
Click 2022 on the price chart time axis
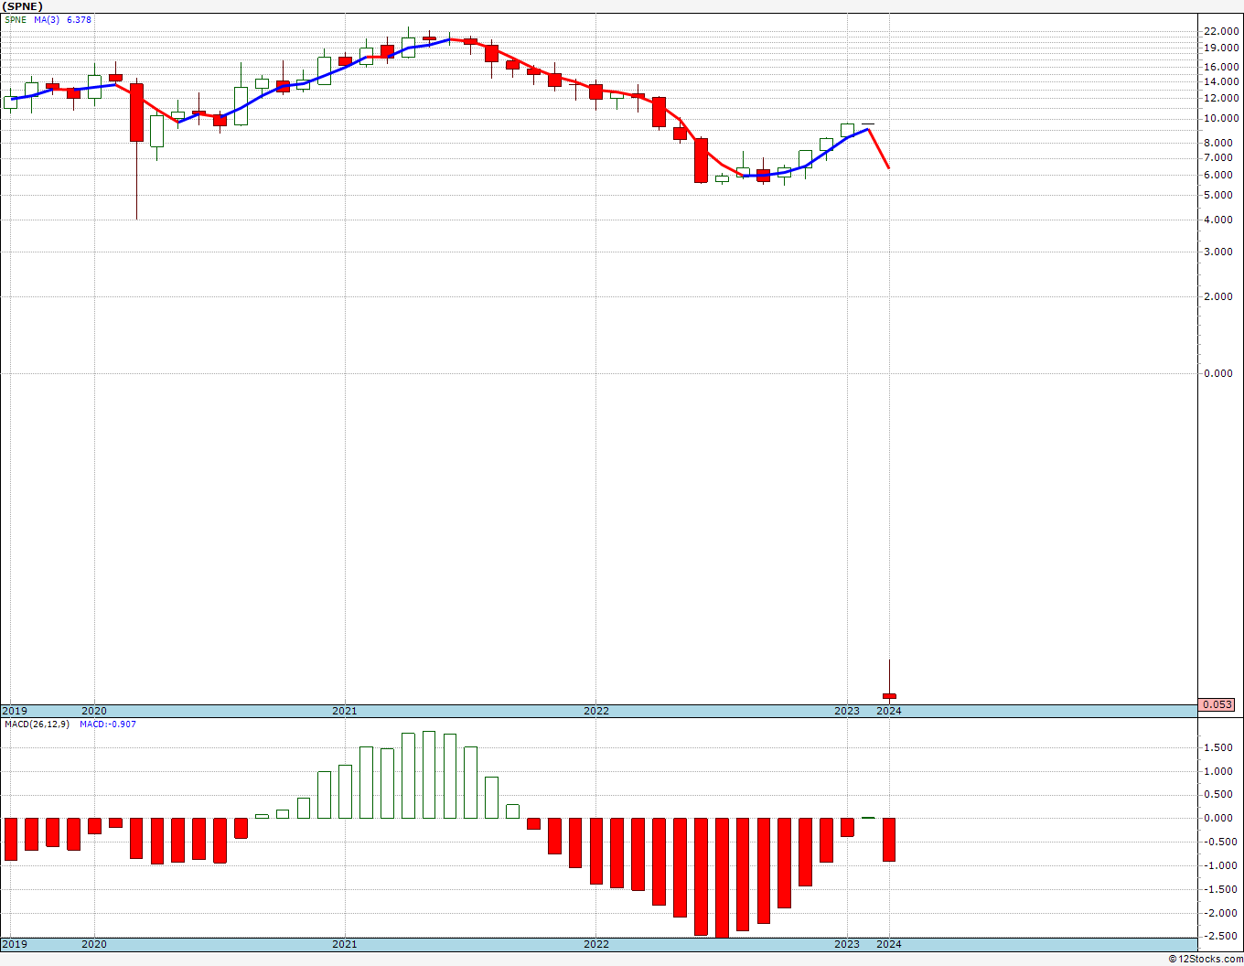596,711
